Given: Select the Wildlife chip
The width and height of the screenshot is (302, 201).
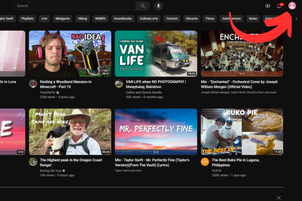Looking at the screenshot, I should click(100, 19).
